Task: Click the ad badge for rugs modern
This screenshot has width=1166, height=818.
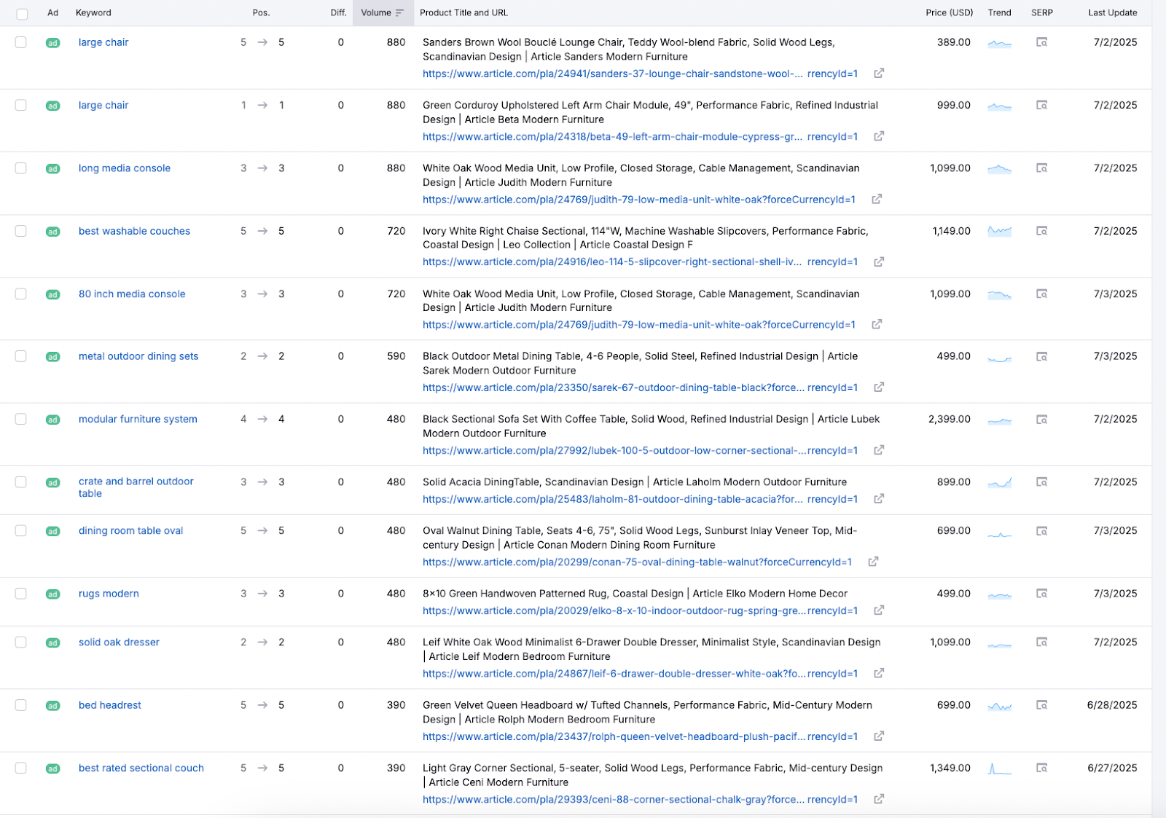Action: pyautogui.click(x=52, y=594)
